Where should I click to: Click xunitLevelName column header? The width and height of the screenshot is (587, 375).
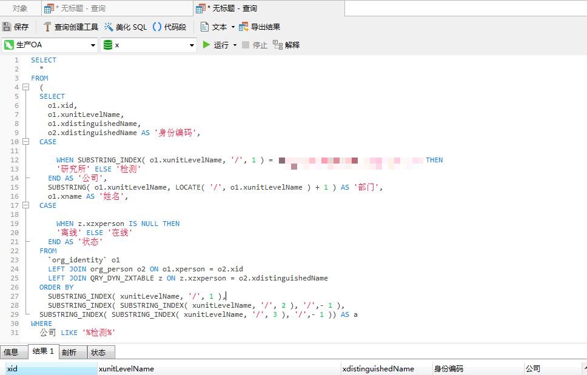219,369
